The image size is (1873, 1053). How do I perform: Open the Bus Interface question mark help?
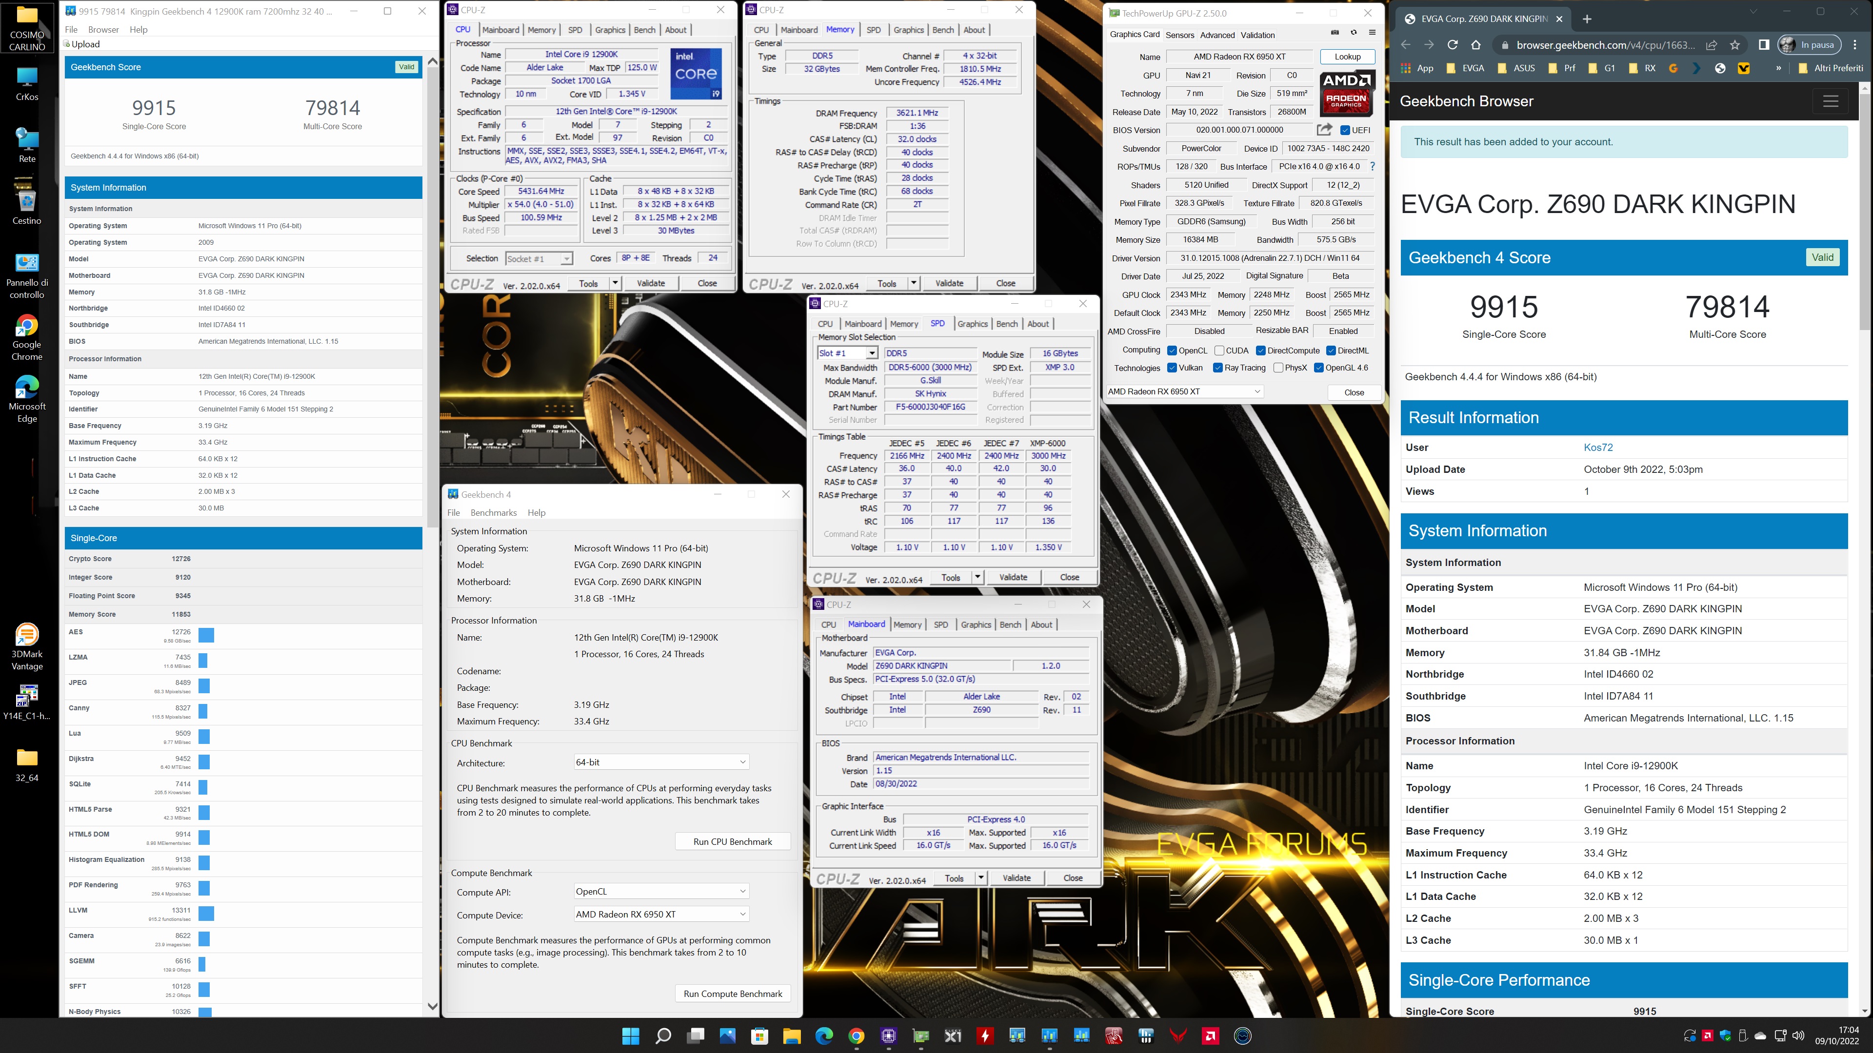pyautogui.click(x=1372, y=166)
